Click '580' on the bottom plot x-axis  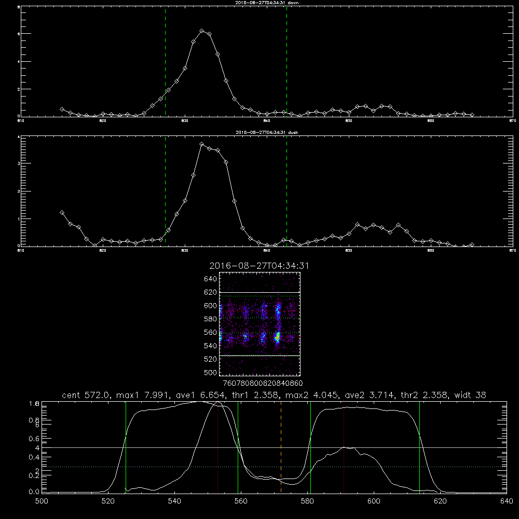[307, 501]
